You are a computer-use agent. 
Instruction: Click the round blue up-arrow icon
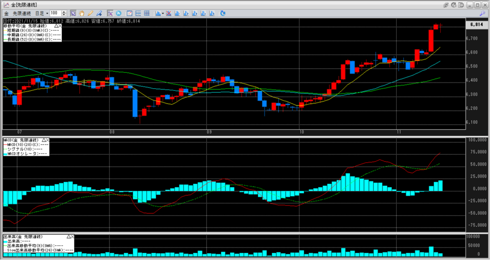coord(119,13)
